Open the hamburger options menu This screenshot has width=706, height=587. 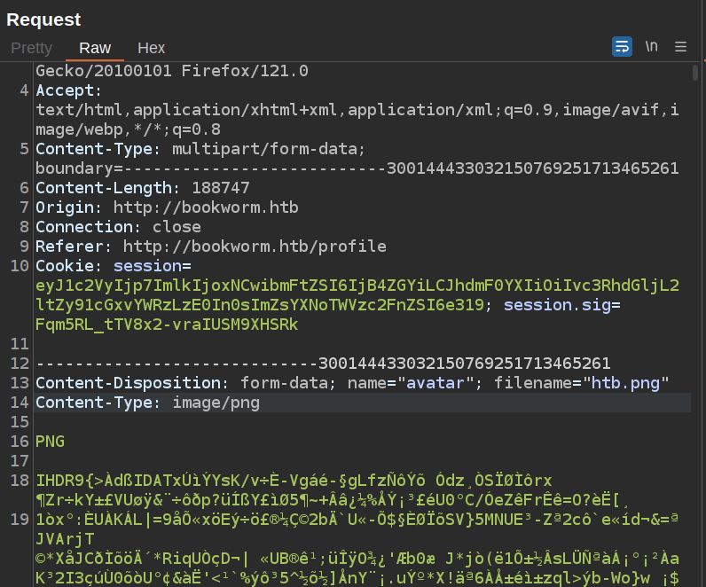681,47
